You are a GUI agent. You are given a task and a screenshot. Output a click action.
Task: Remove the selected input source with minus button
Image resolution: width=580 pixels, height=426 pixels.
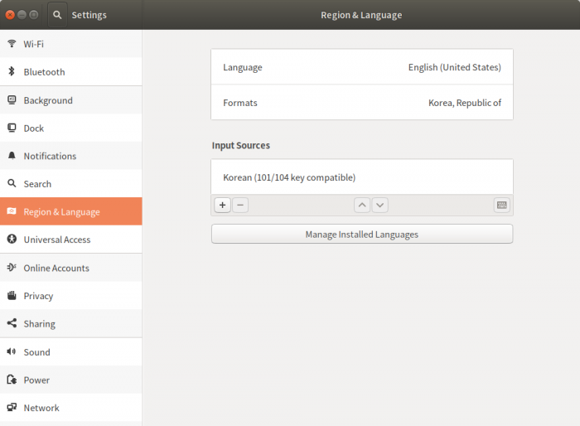tap(240, 205)
